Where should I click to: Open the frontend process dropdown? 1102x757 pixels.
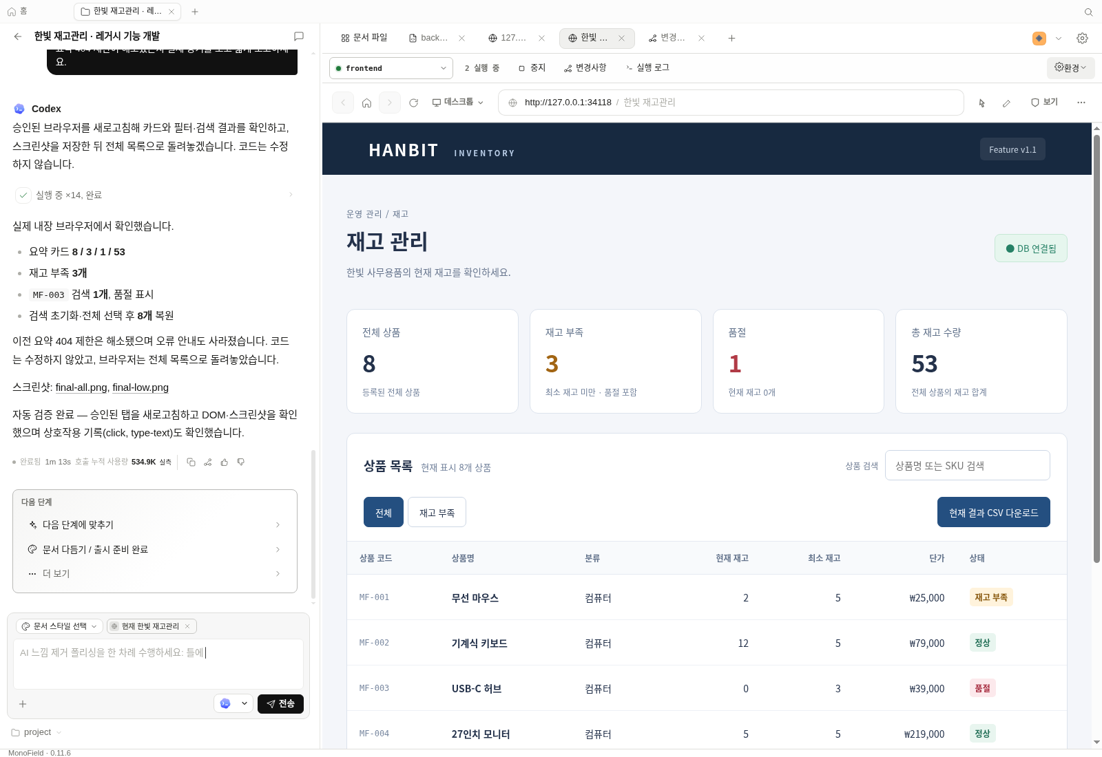point(391,68)
